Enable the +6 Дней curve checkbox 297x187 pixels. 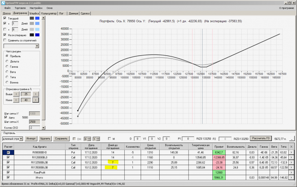click(5, 29)
